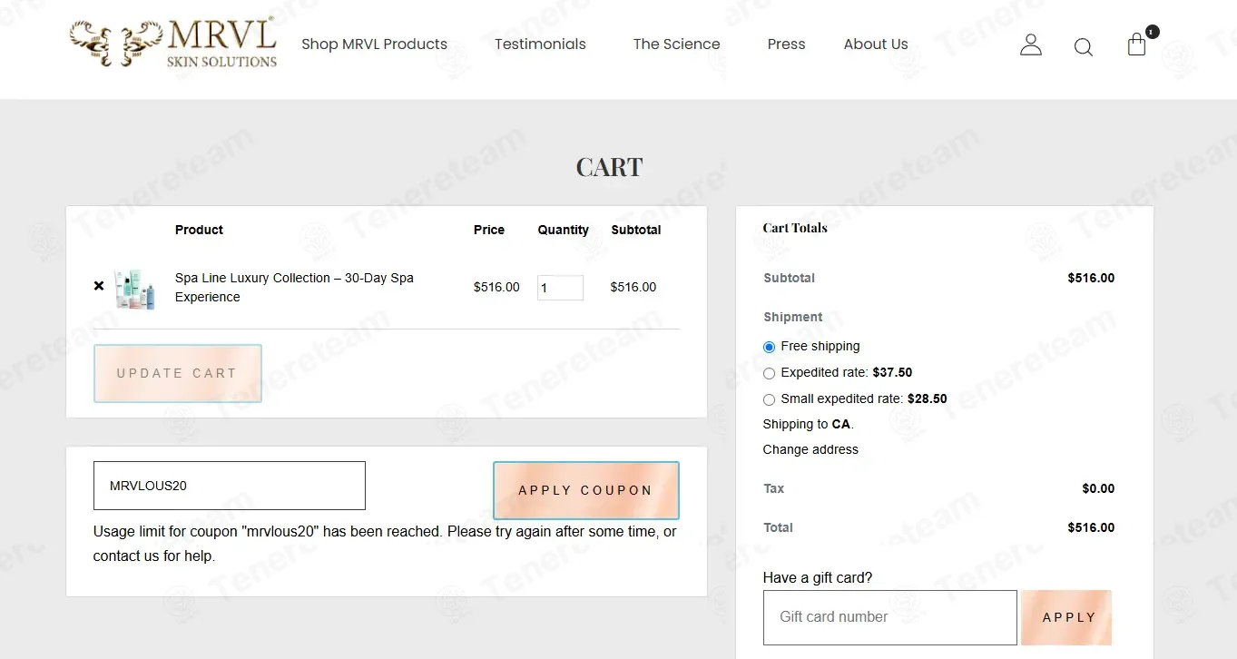
Task: Click the MRVL Skin Solutions logo
Action: 173,44
